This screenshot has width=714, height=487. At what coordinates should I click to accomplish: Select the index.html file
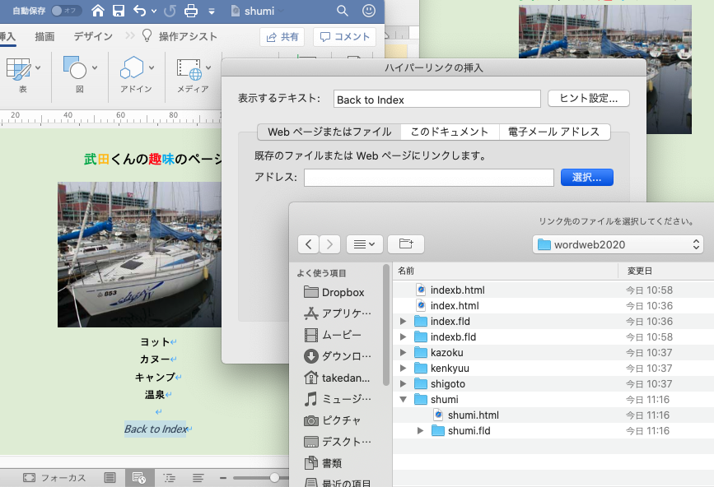(x=454, y=305)
